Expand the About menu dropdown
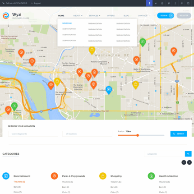The image size is (194, 194). tap(78, 16)
